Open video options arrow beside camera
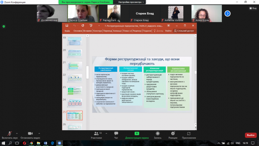259x146 pixels. [x=39, y=133]
